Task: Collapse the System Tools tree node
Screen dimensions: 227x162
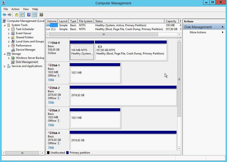Action: click(5, 25)
